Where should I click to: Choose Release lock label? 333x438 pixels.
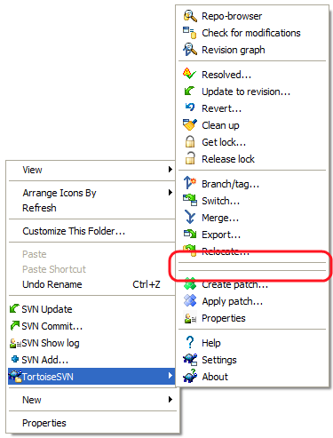tap(228, 159)
